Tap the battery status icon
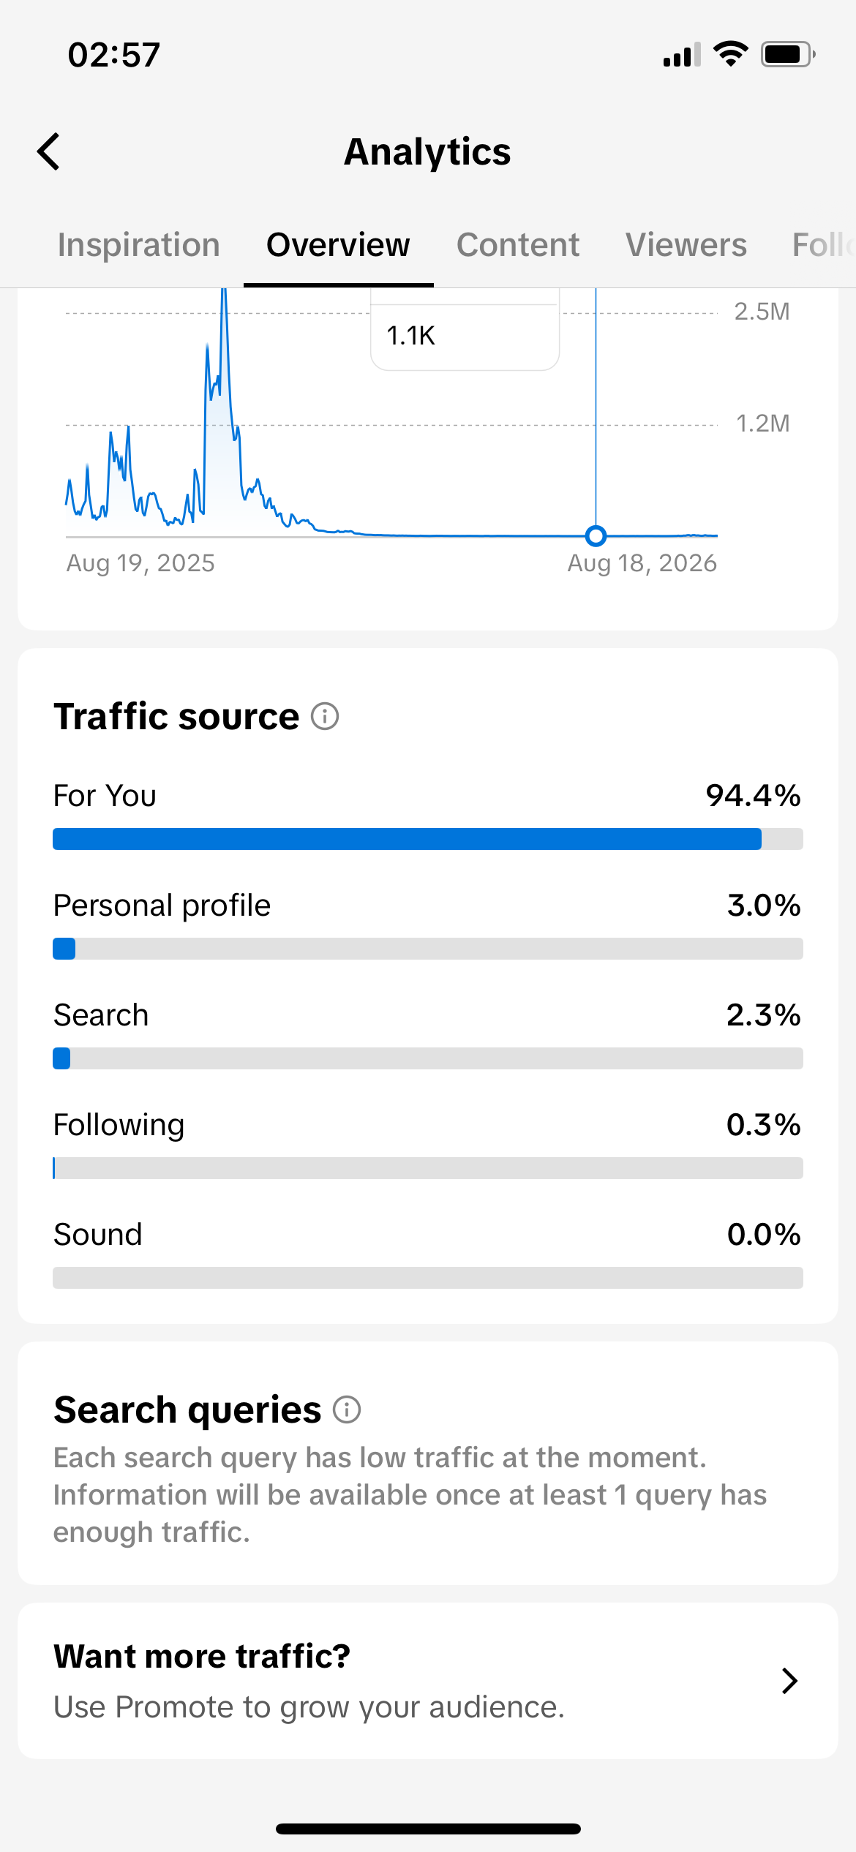The width and height of the screenshot is (856, 1852). point(788,54)
